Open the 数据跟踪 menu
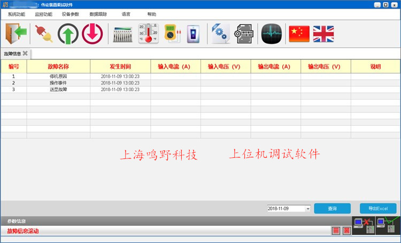 click(x=98, y=14)
